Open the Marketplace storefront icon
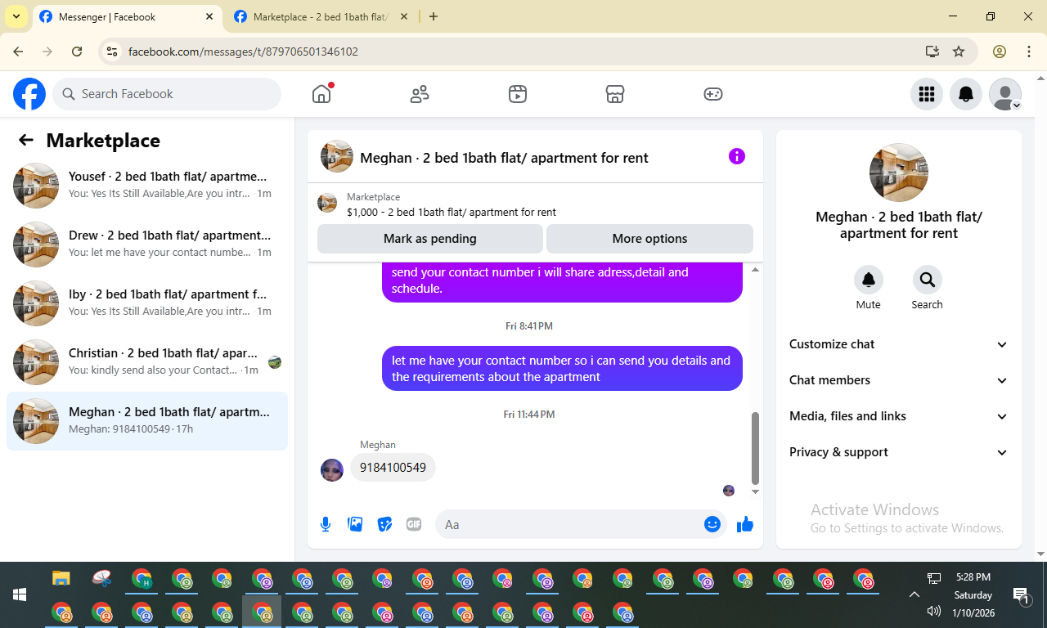 click(x=615, y=94)
